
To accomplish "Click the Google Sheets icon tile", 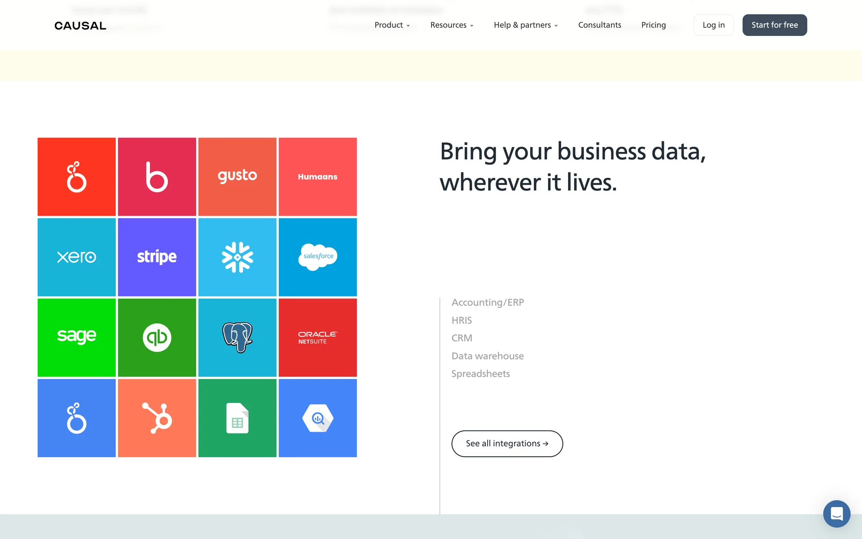I will (x=237, y=418).
